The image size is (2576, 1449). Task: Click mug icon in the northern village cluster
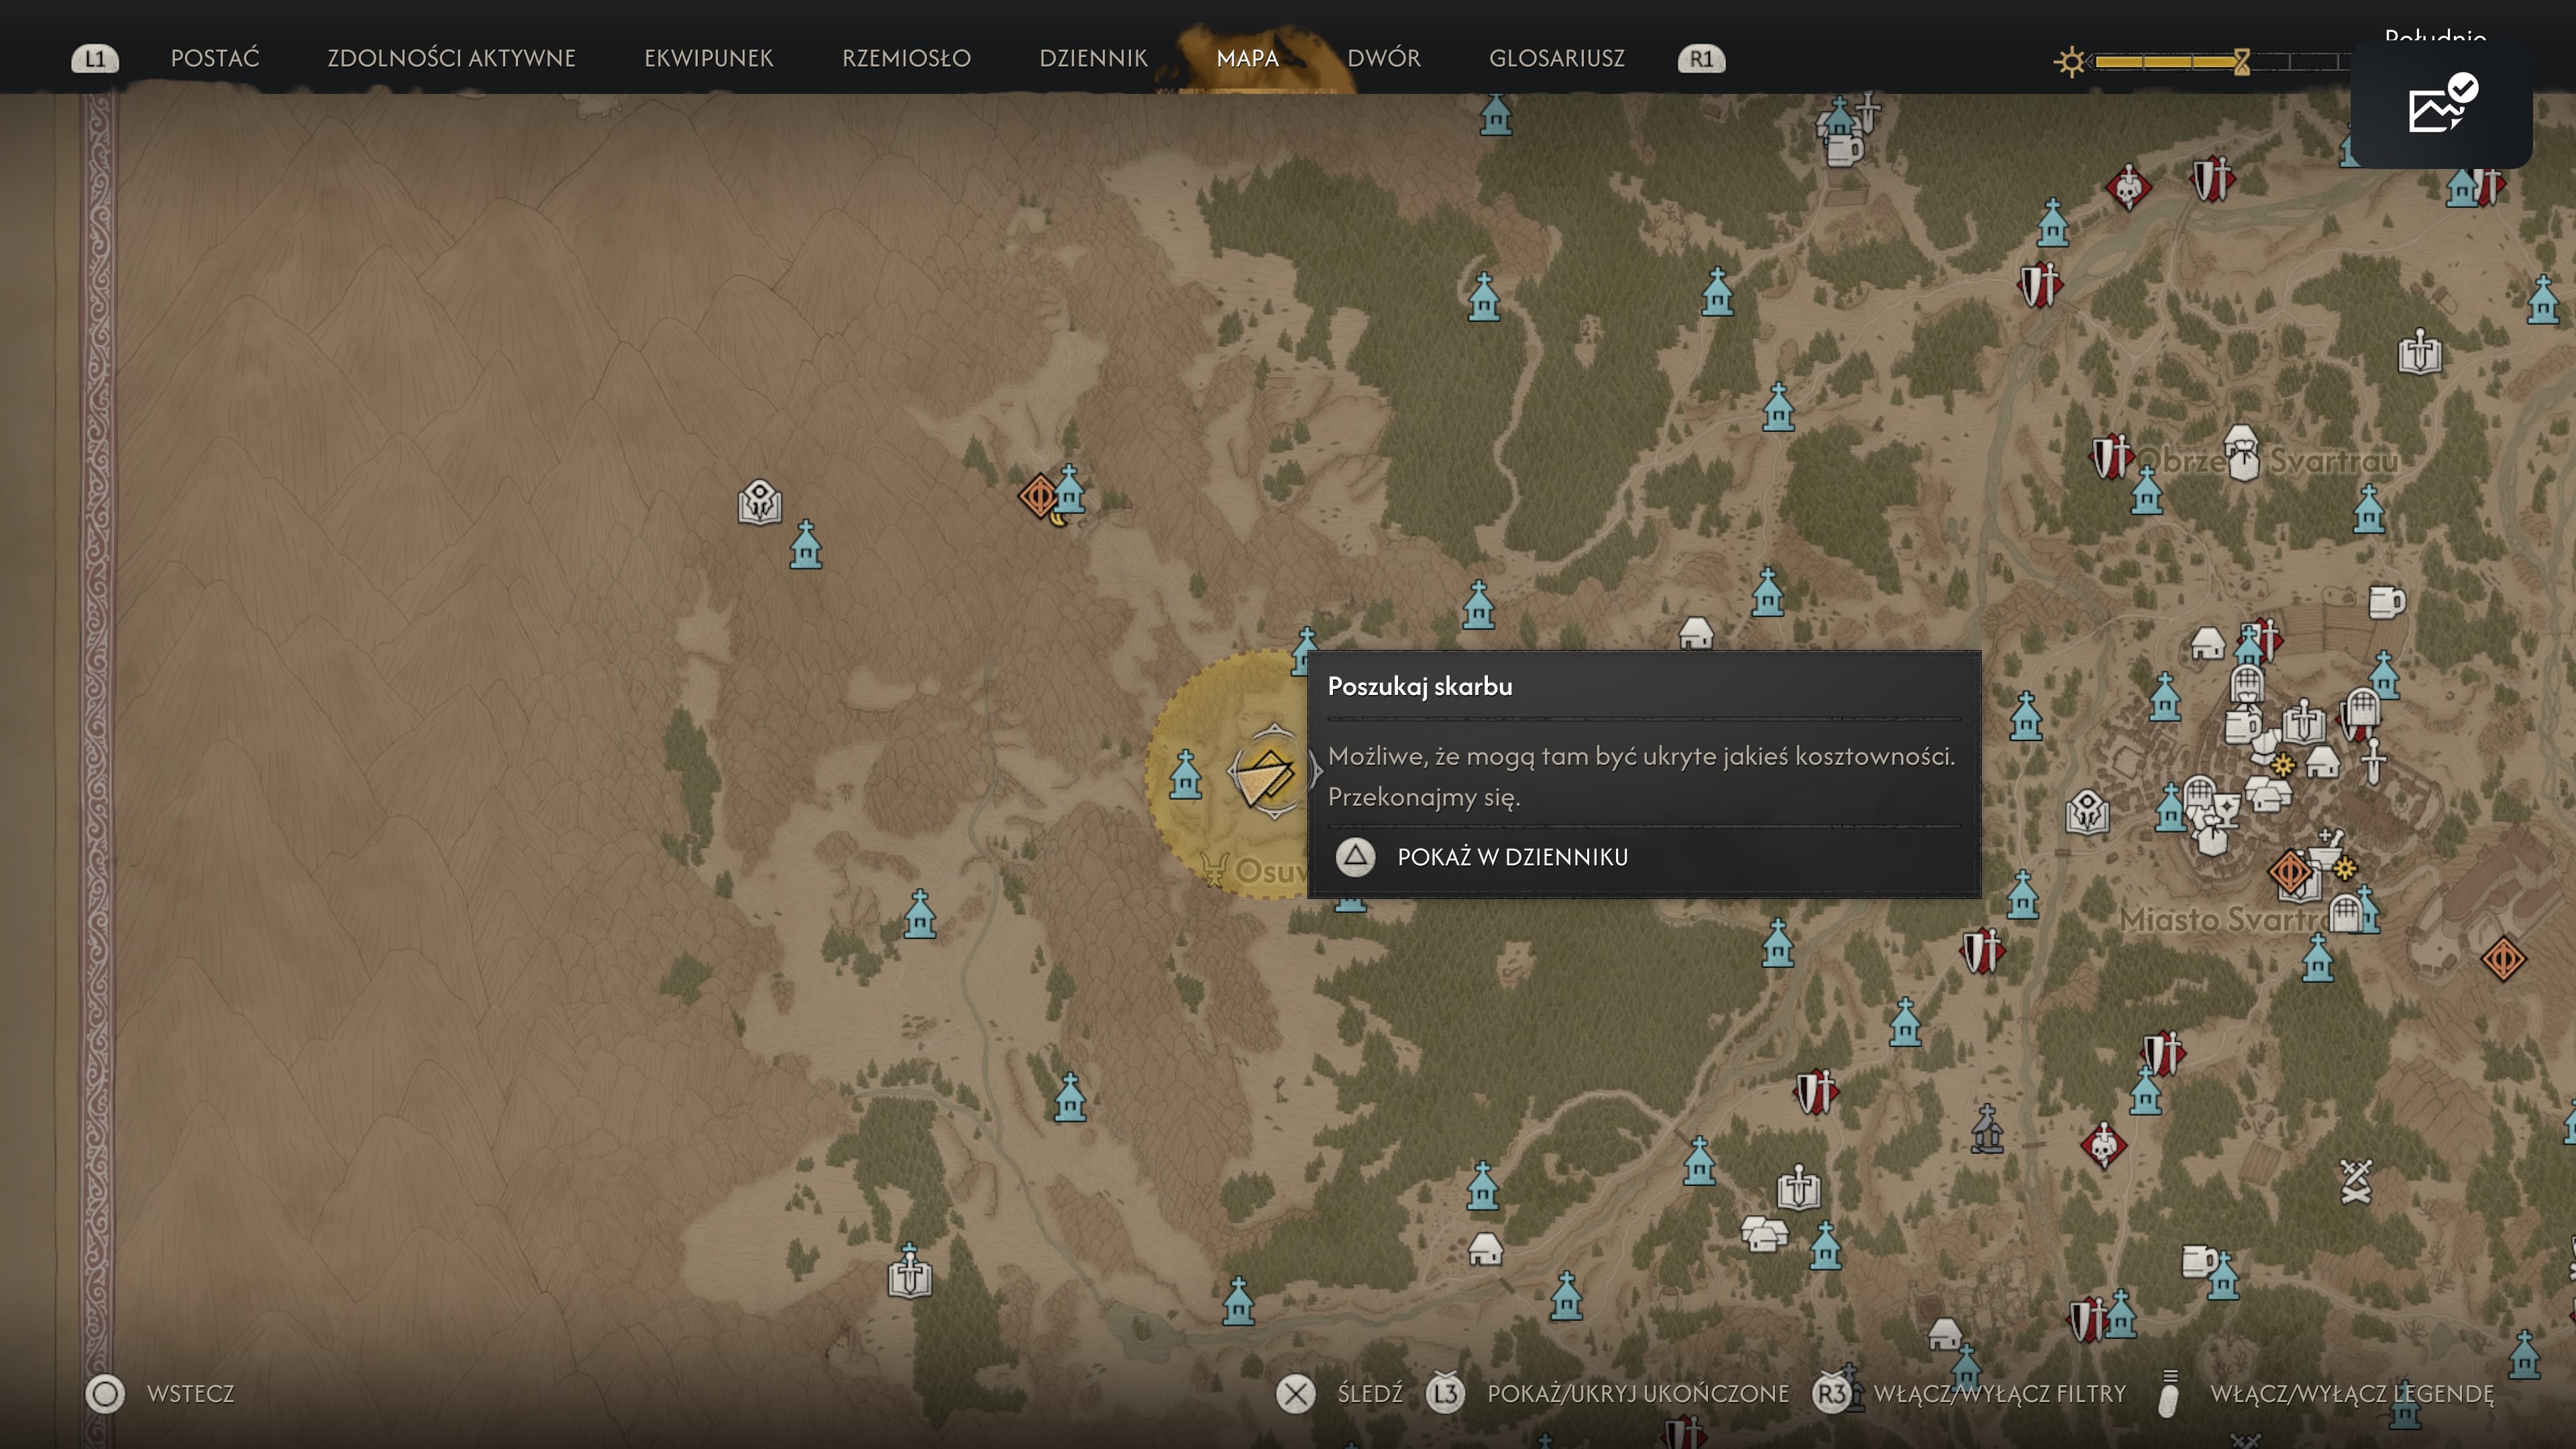[1844, 150]
